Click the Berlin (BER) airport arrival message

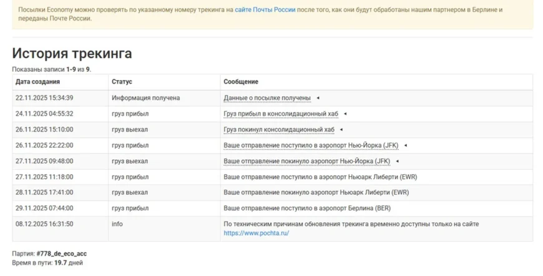point(306,208)
